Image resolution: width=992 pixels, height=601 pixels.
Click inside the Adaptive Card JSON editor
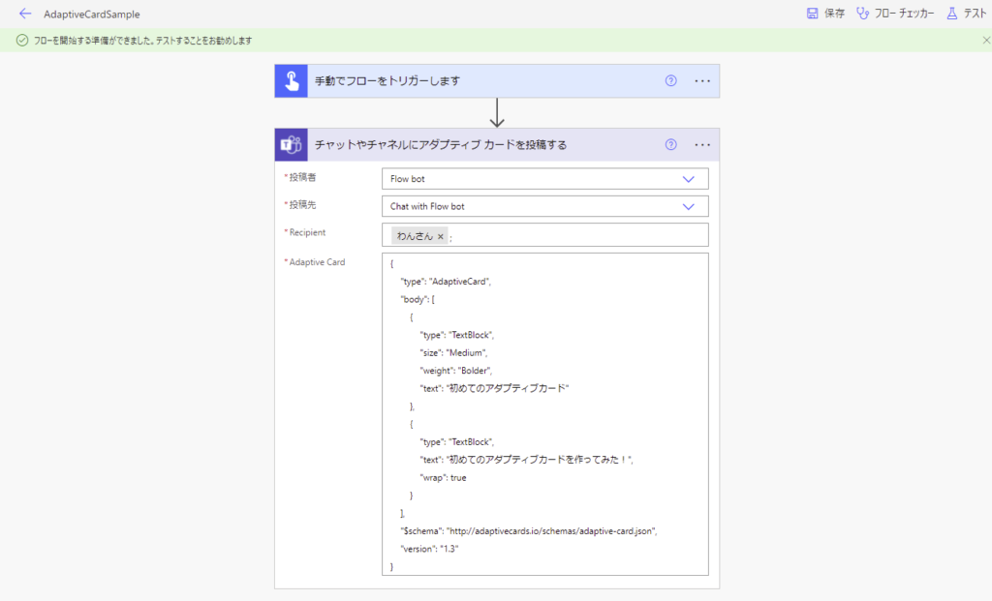tap(544, 414)
